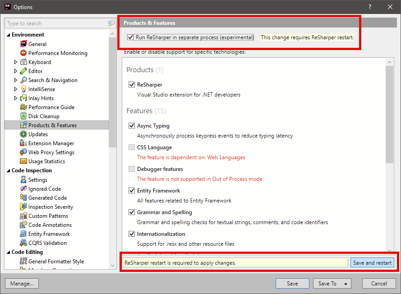Click Save and restart button
Viewport: 401px width, 294px height.
tap(372, 262)
